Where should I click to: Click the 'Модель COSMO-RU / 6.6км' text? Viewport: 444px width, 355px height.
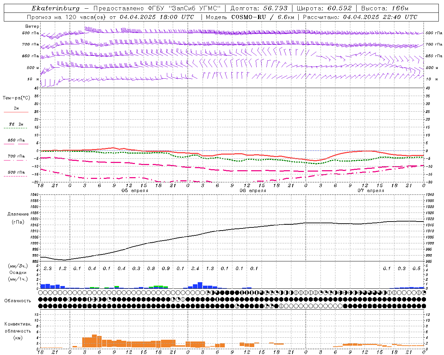pos(250,17)
